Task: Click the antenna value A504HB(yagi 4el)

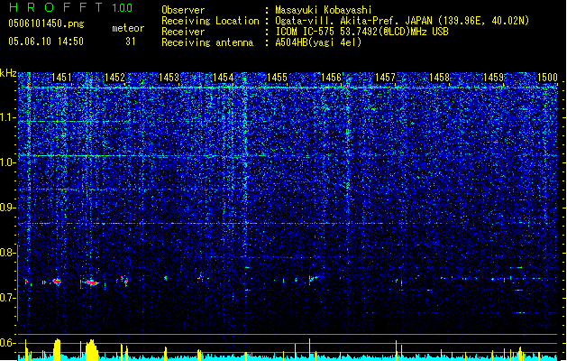Action: point(318,42)
